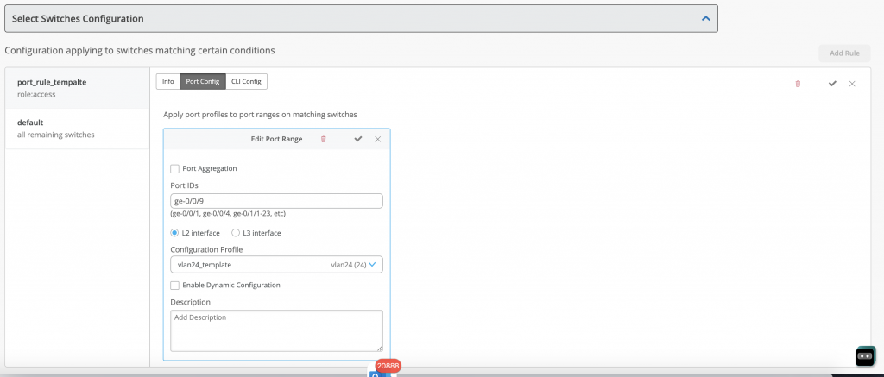The image size is (884, 377).
Task: Click the red 20888 notification badge
Action: click(x=388, y=366)
